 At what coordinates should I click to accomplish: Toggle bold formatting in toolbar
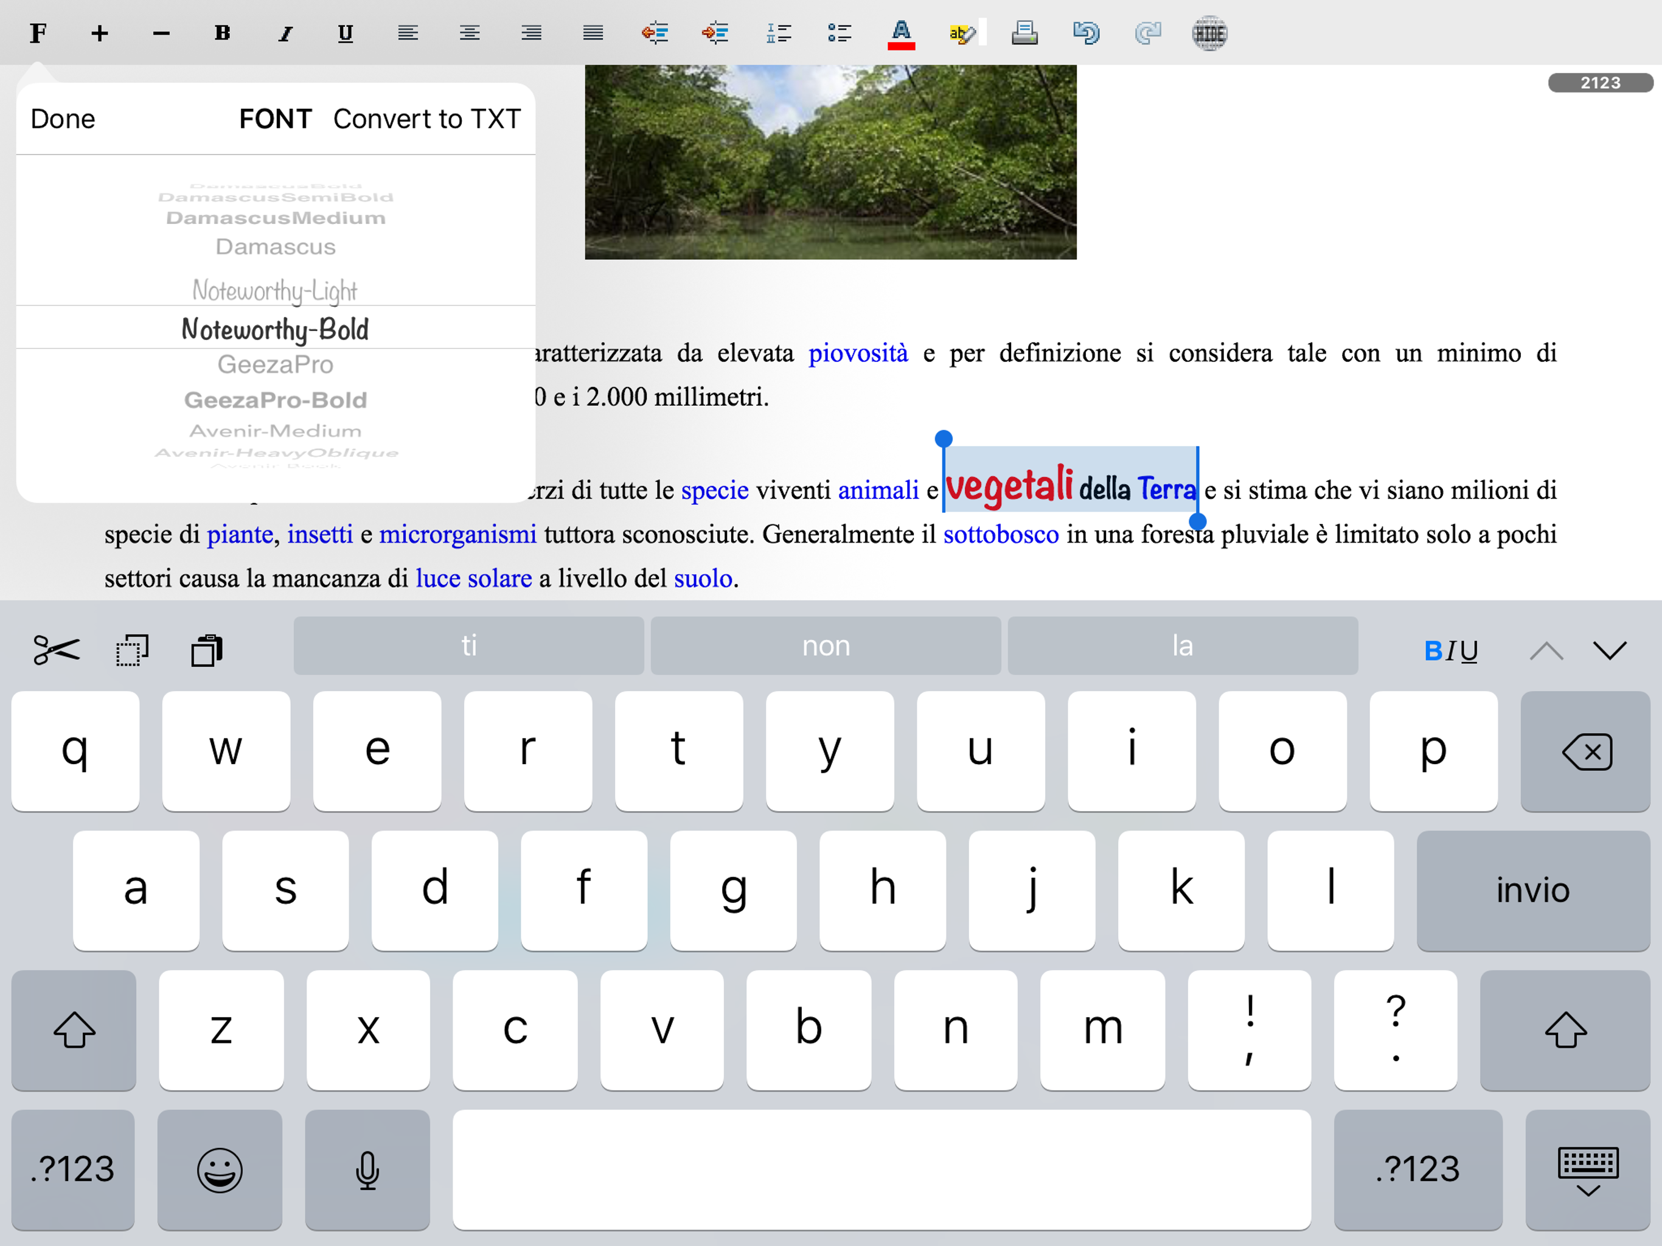tap(223, 33)
